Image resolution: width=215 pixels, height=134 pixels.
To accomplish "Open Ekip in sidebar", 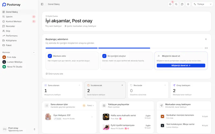I will [19, 31].
